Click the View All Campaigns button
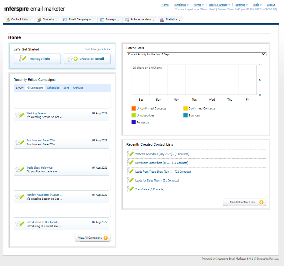The image size is (284, 266). [x=92, y=238]
